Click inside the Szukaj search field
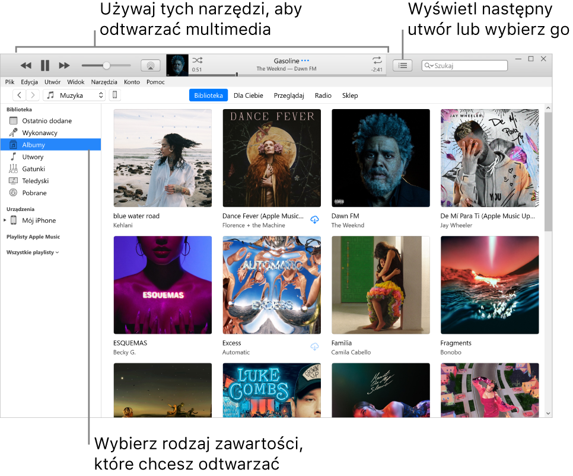 point(469,65)
